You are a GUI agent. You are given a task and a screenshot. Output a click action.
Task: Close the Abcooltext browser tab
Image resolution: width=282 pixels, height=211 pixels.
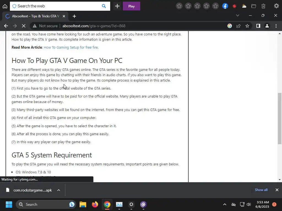pyautogui.click(x=64, y=16)
